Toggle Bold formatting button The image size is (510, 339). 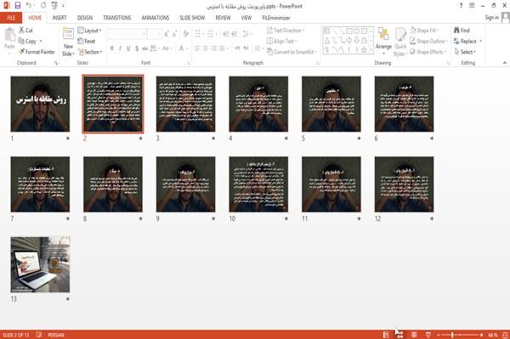click(112, 48)
